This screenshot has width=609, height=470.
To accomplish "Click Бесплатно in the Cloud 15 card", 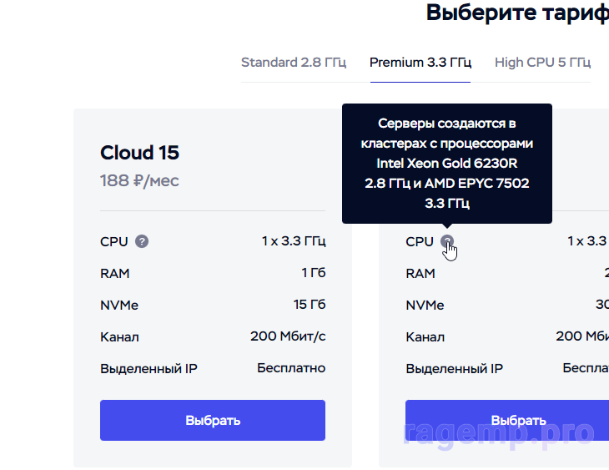I will tap(291, 368).
